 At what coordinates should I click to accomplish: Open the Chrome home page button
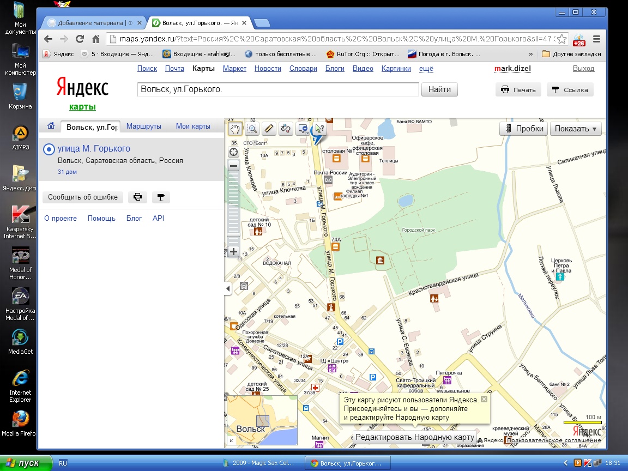coord(95,39)
